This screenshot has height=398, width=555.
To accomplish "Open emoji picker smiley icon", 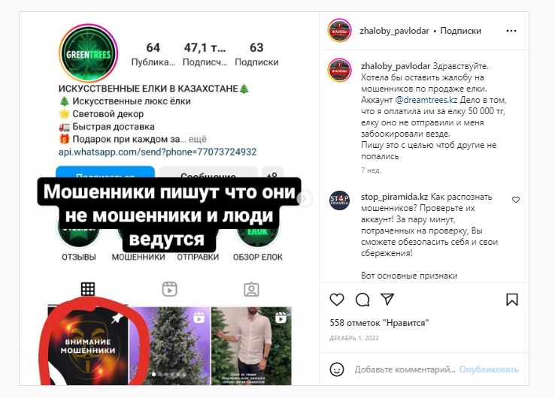I will coord(337,369).
